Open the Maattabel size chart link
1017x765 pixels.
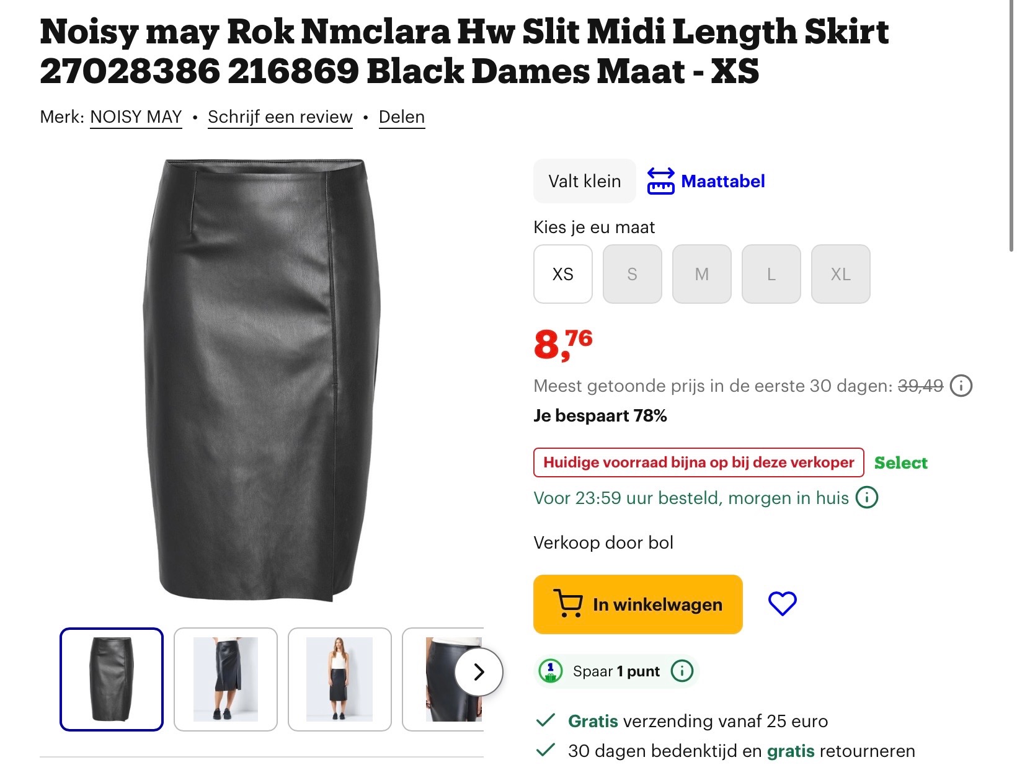[x=722, y=181]
